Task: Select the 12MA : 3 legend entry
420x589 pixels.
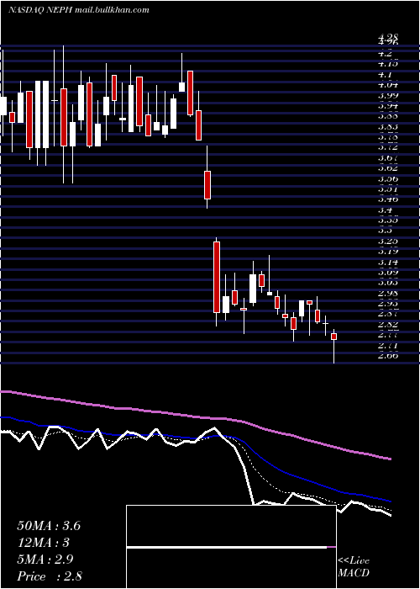Action: point(44,543)
